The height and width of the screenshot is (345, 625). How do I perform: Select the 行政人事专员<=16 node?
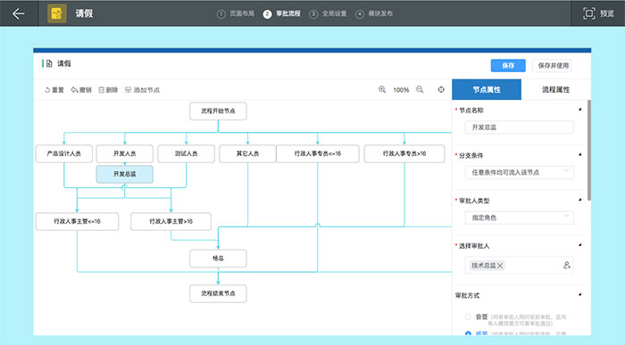tap(318, 153)
